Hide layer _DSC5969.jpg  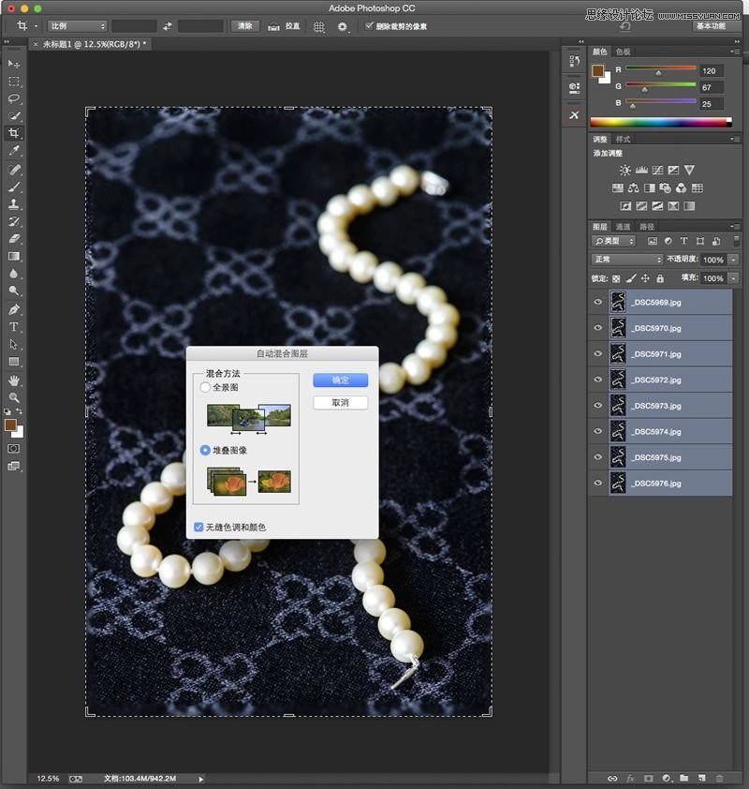[597, 302]
